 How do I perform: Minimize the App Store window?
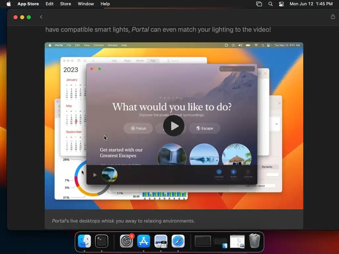(22, 17)
